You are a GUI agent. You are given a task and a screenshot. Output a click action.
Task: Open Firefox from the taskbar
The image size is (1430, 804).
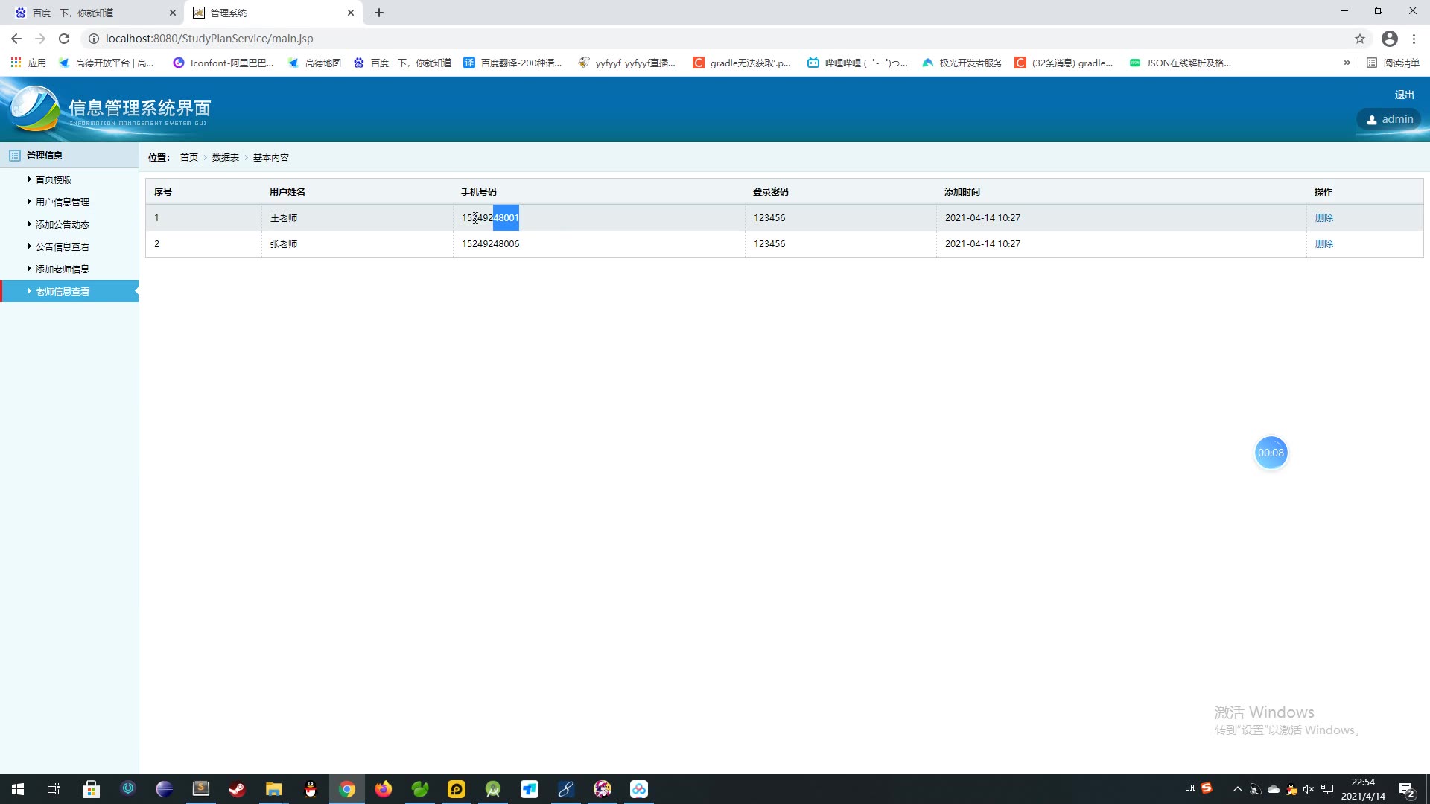[x=384, y=789]
